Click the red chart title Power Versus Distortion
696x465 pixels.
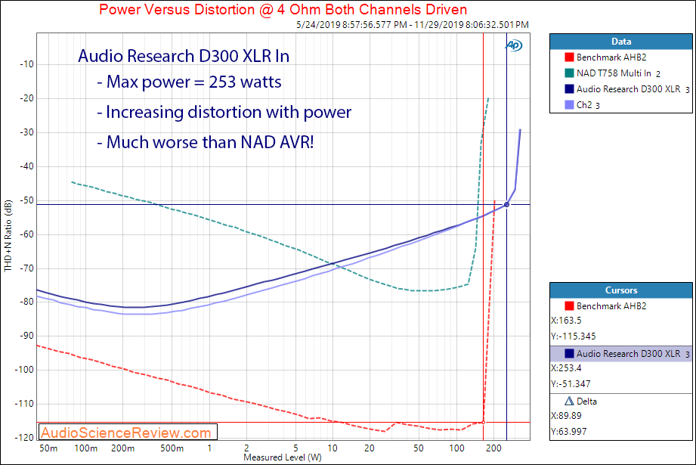(283, 9)
